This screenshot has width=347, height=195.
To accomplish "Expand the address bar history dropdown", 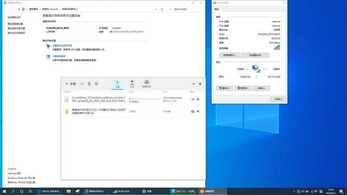I will pos(156,9).
